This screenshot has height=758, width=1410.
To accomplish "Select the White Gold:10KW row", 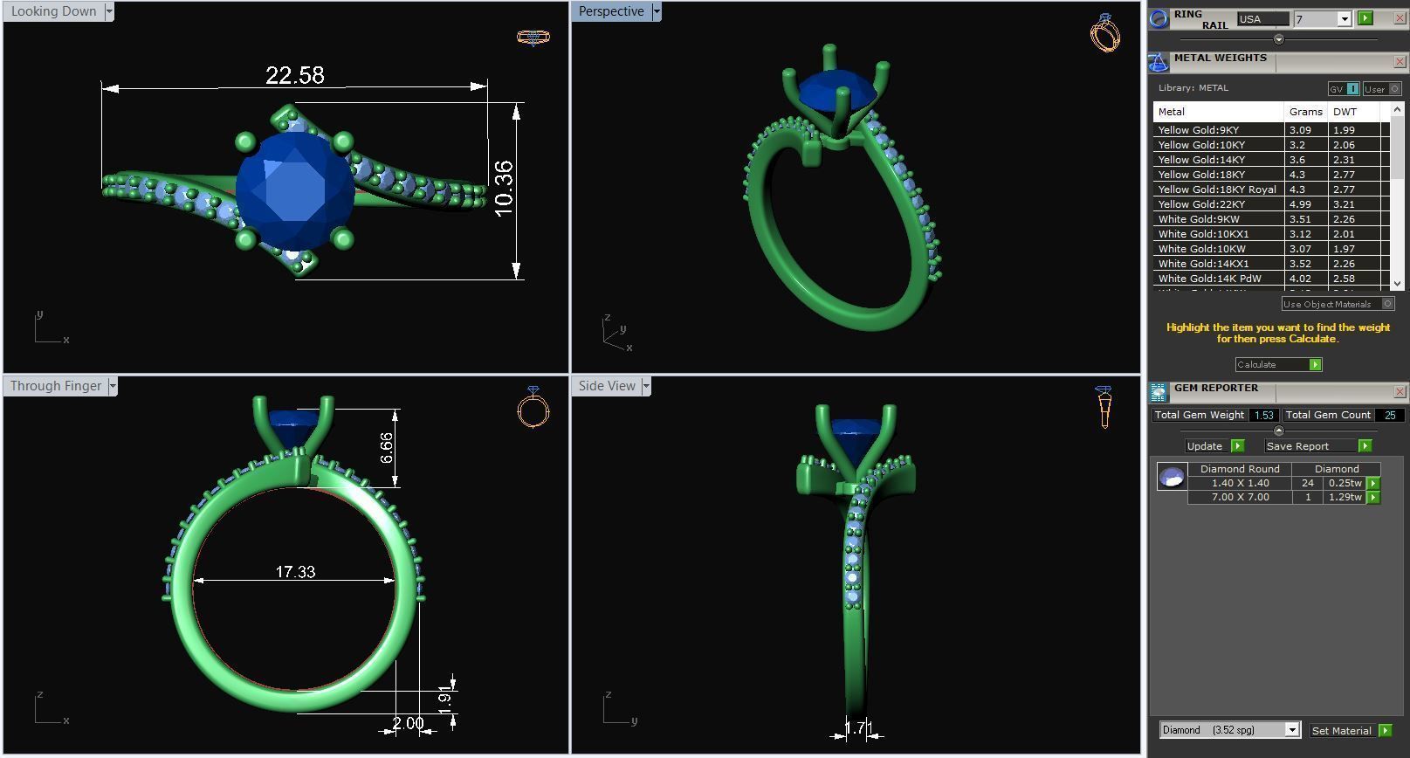I will click(x=1271, y=248).
